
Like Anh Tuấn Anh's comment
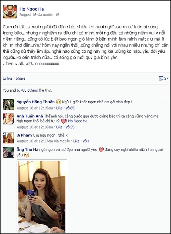[x=59, y=127]
